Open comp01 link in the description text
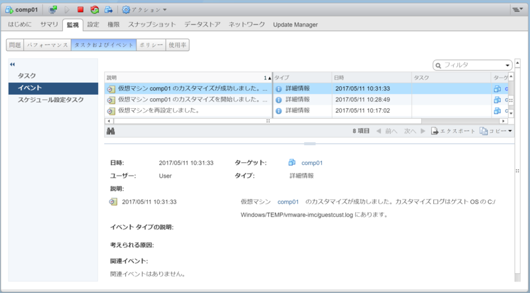 288,202
